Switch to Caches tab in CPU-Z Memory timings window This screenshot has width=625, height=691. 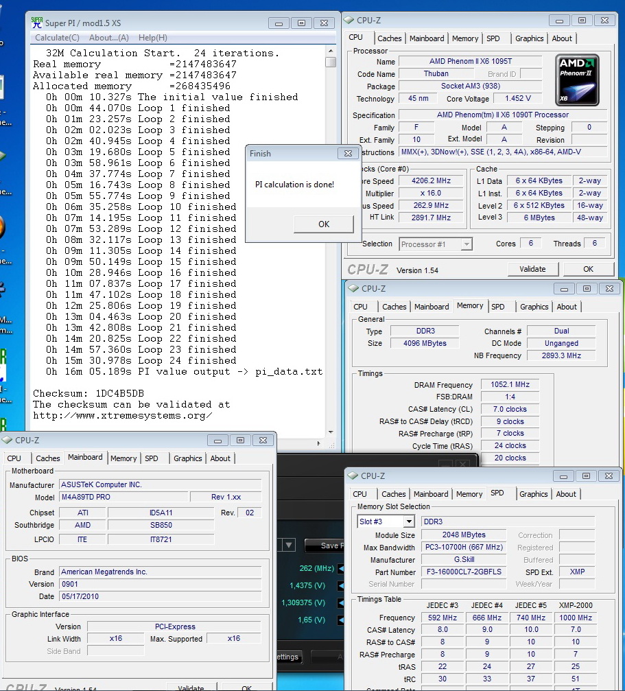tap(394, 307)
